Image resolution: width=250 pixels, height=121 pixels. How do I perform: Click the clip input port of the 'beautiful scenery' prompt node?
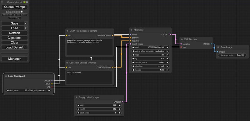click(x=67, y=35)
